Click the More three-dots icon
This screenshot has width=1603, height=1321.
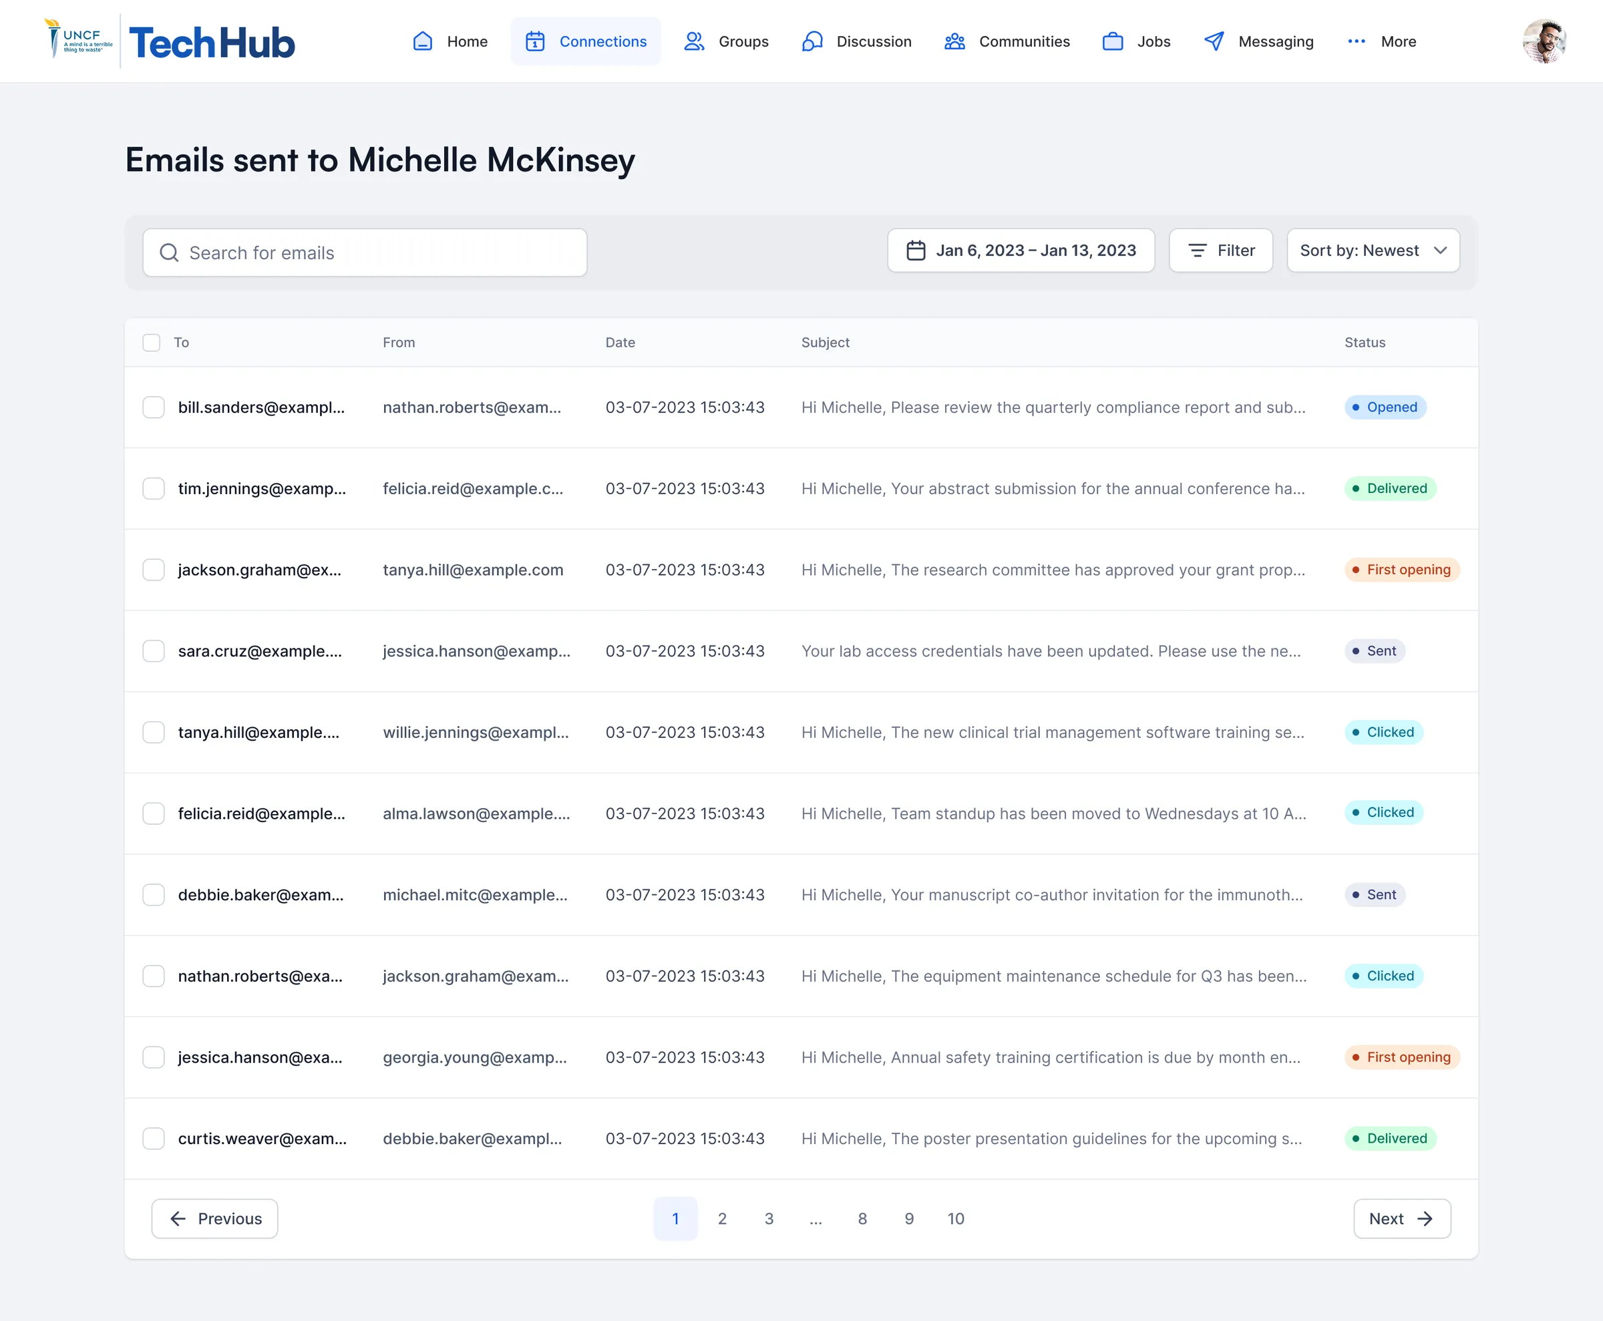click(x=1357, y=41)
